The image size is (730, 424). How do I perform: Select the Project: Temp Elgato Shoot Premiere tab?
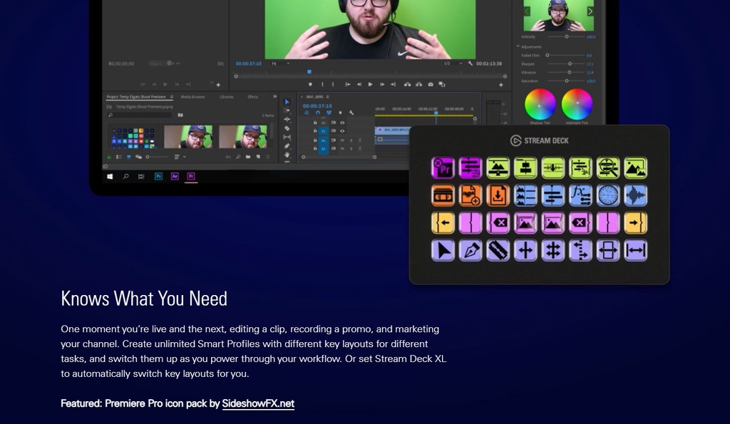coord(136,97)
